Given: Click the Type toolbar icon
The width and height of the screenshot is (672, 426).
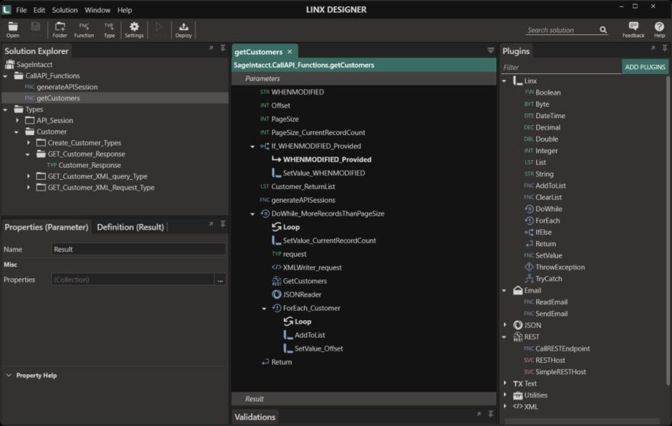Looking at the screenshot, I should [109, 30].
